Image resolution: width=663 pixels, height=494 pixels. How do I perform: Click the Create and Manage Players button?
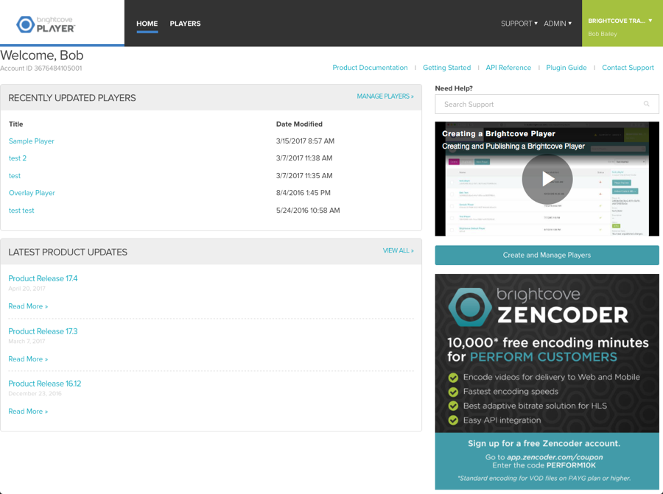tap(547, 255)
